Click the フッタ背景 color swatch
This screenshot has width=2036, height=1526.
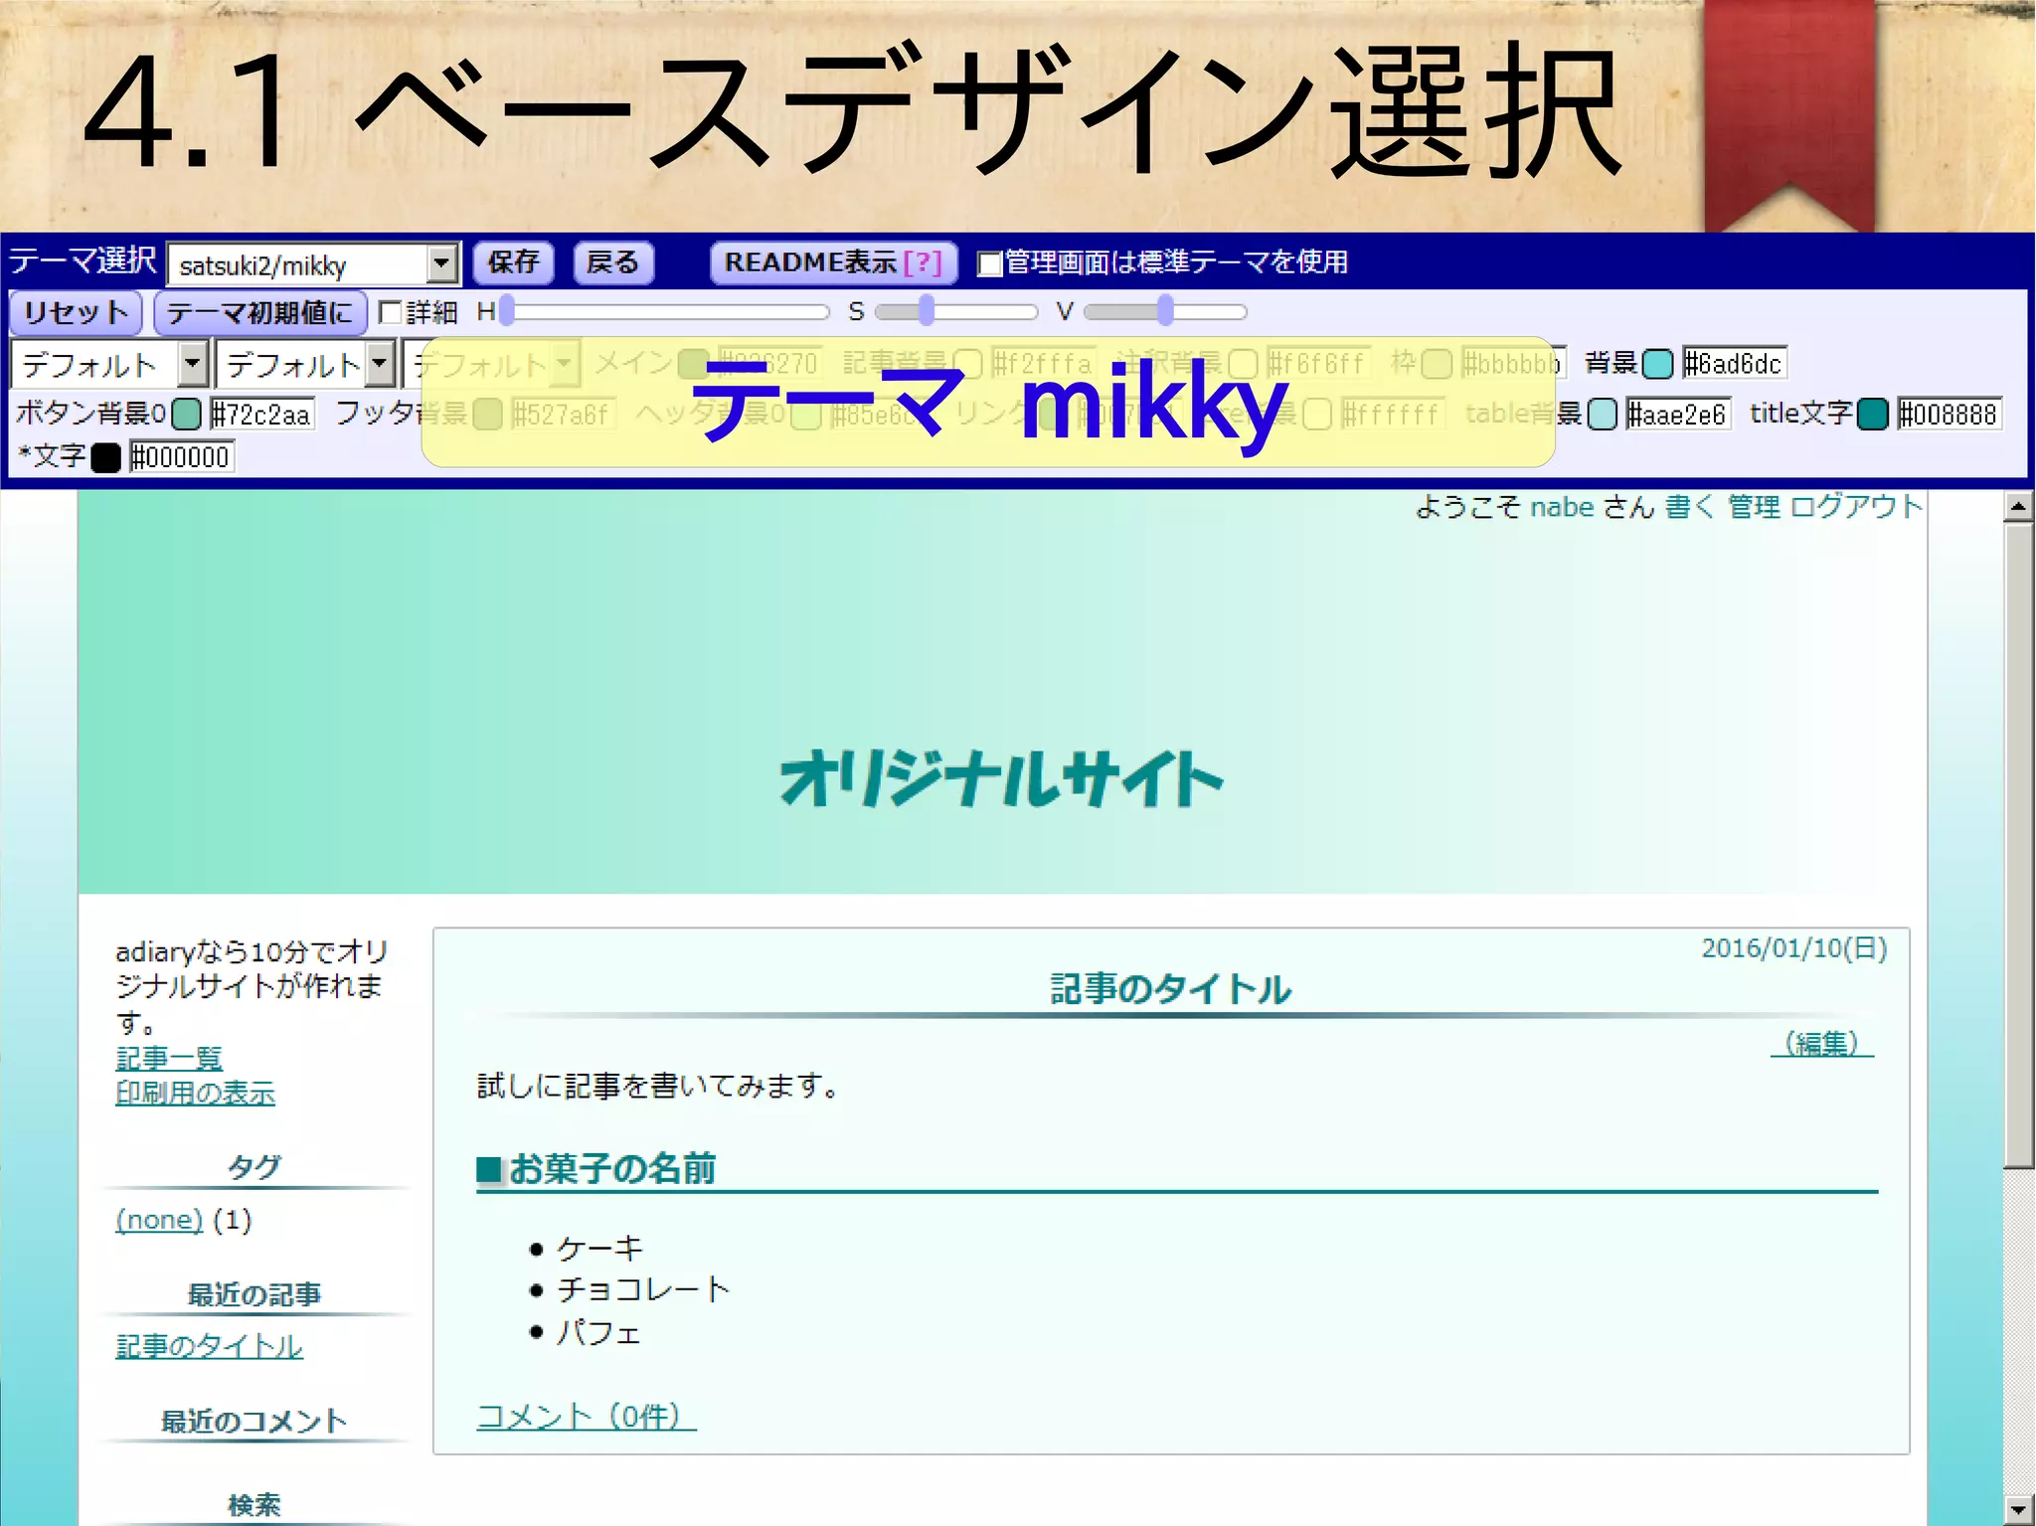(487, 414)
